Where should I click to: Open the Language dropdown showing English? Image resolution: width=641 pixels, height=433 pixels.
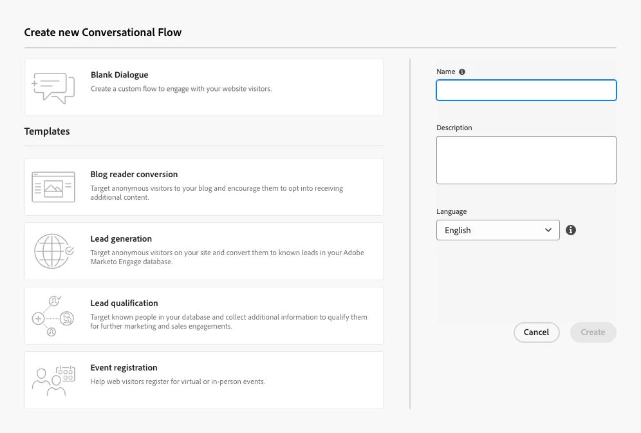pos(497,230)
